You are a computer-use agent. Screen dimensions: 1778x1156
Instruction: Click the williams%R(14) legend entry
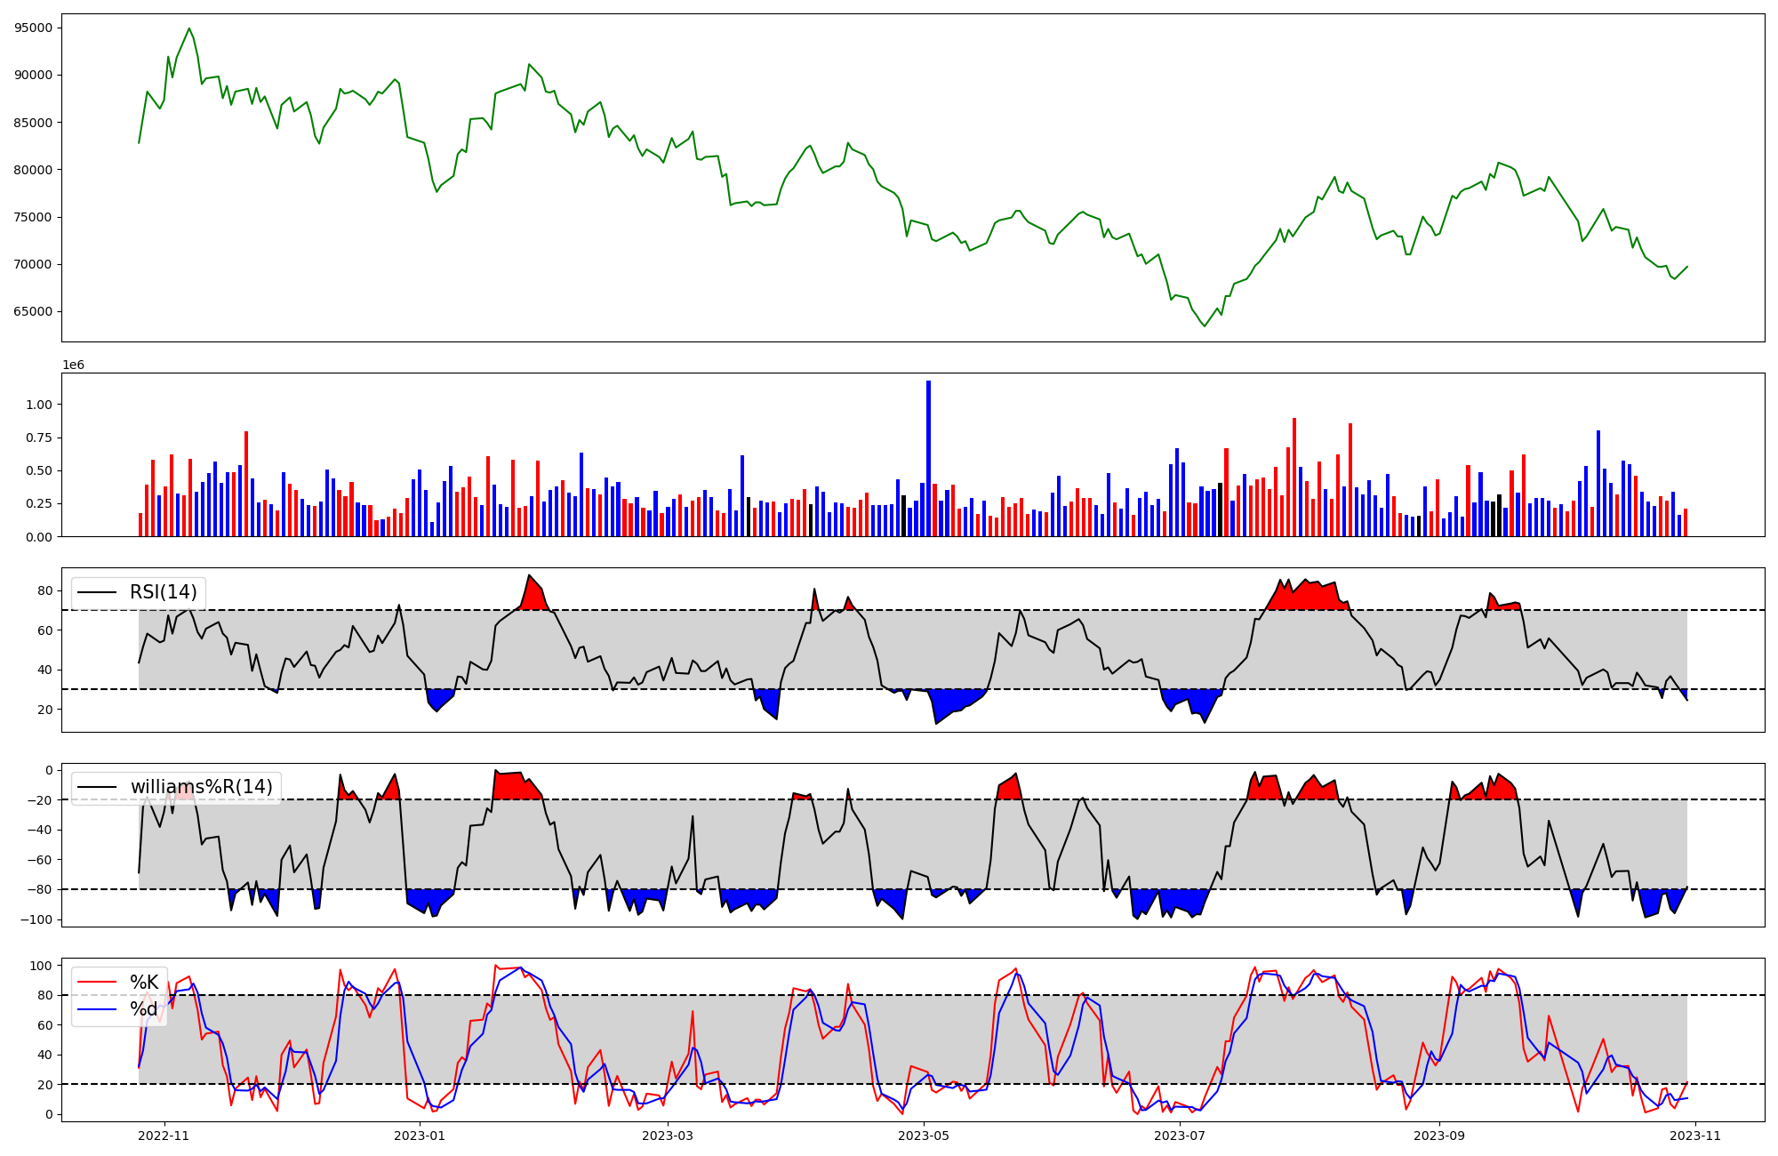point(201,787)
